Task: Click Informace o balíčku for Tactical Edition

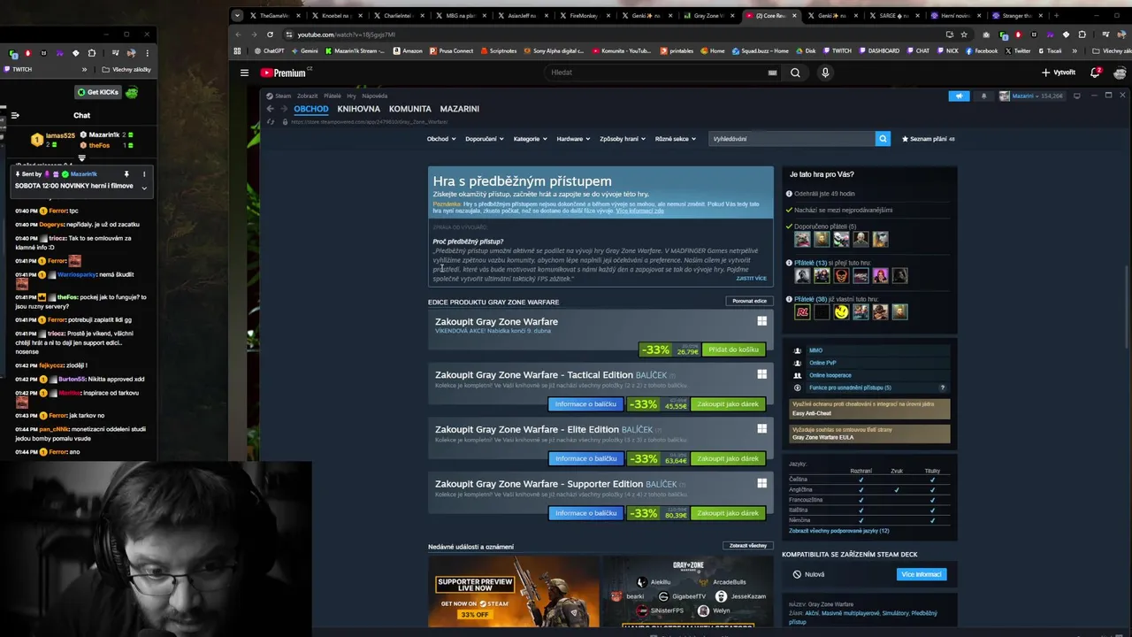Action: pos(585,404)
